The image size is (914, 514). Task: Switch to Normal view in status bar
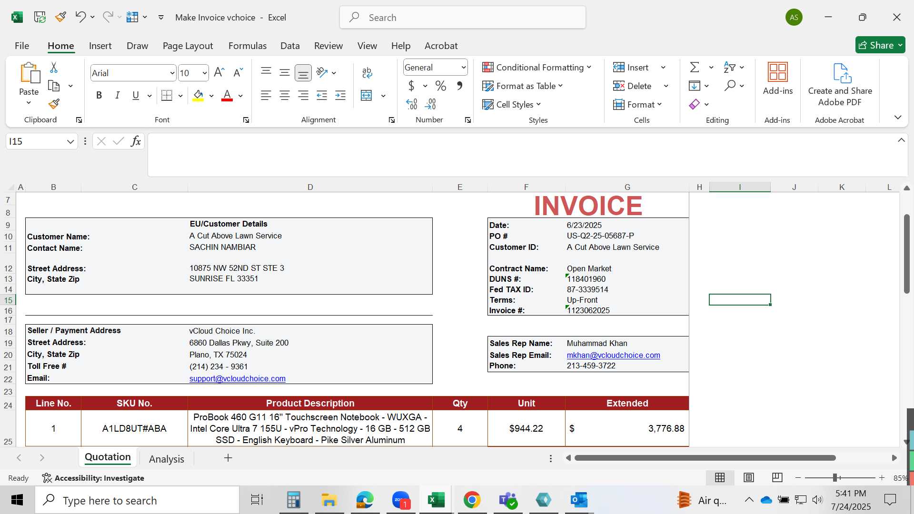pos(720,477)
